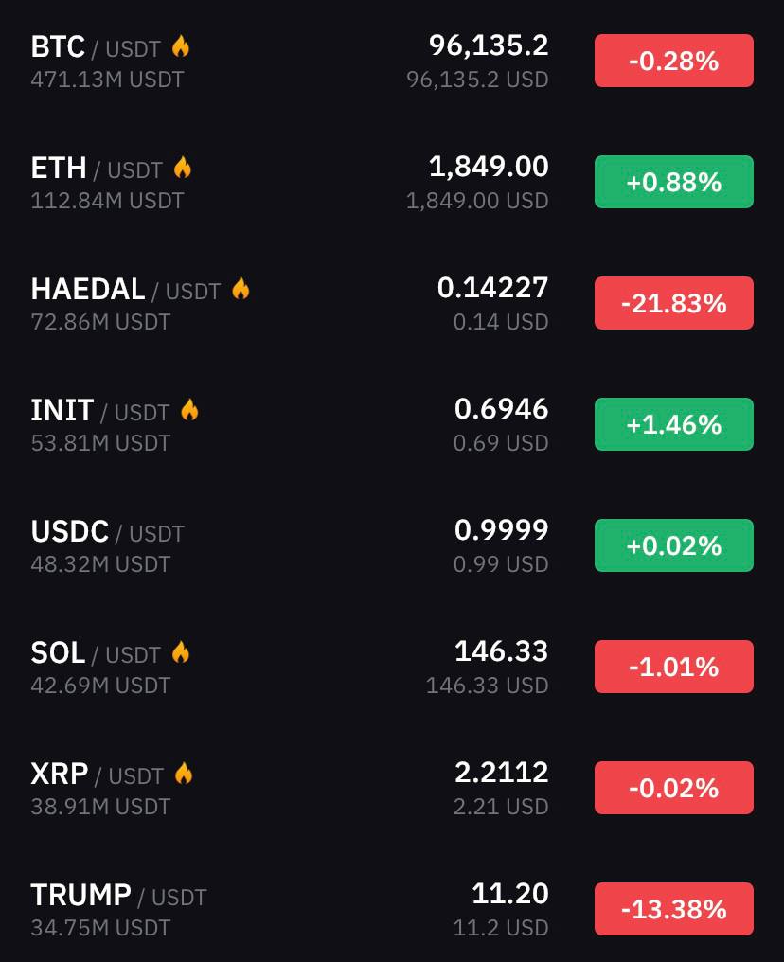Click the hot flame icon beside ETH/USDT
Viewport: 784px width, 962px height.
[182, 167]
